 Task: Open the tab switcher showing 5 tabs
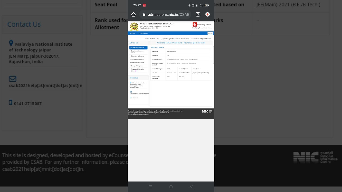[198, 14]
